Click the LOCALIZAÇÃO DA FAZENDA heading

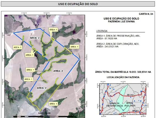point(123,77)
